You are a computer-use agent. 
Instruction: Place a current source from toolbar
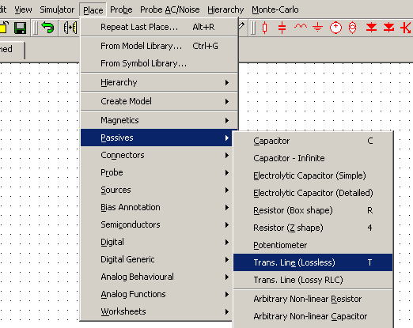click(x=353, y=28)
